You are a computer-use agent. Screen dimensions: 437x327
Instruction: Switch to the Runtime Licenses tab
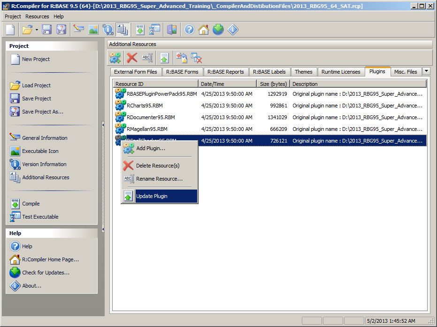point(341,72)
